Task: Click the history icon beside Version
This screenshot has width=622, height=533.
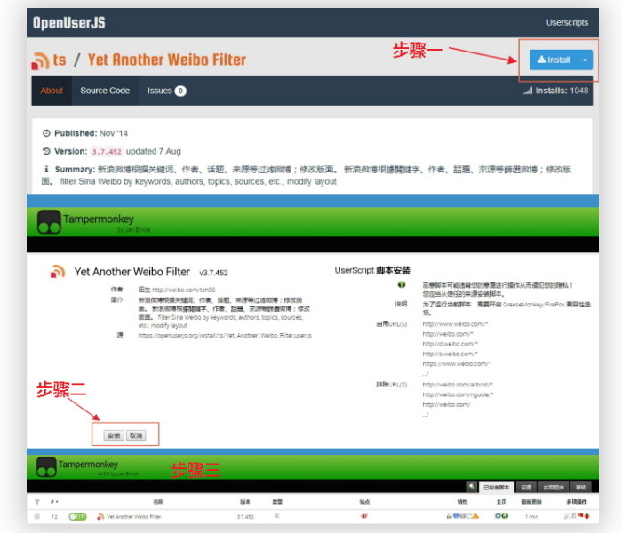Action: coord(46,151)
